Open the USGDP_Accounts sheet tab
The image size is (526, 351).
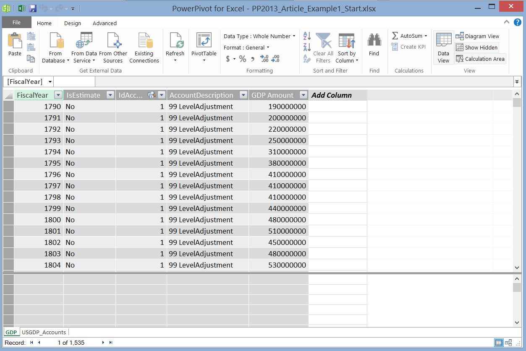click(x=44, y=332)
